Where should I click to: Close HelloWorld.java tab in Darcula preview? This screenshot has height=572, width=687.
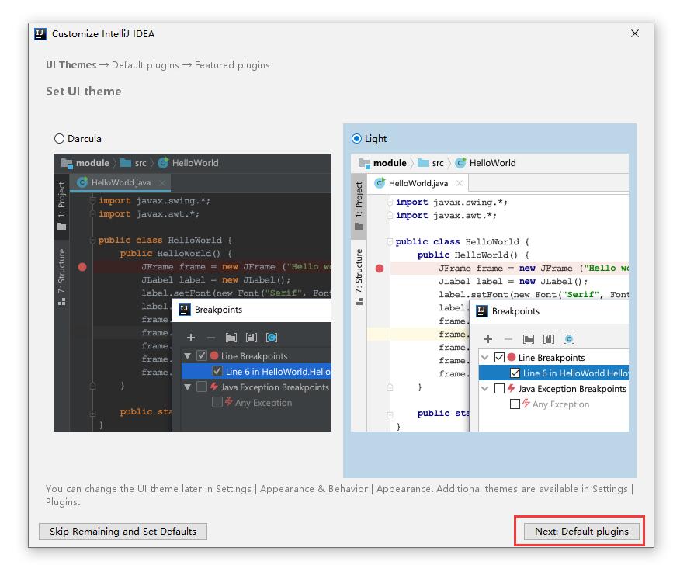[162, 182]
